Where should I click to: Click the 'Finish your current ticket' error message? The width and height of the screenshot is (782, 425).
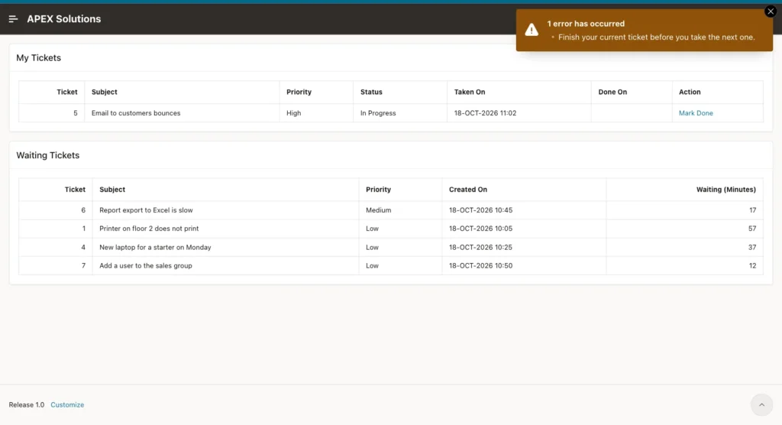pyautogui.click(x=656, y=37)
